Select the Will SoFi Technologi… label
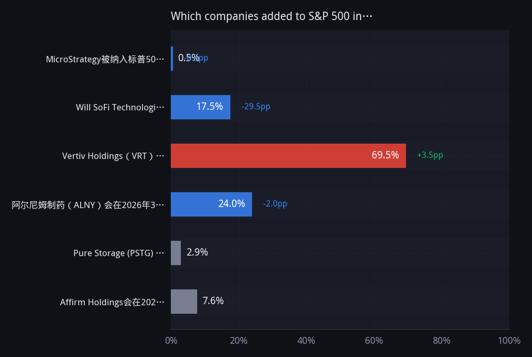 [x=120, y=107]
